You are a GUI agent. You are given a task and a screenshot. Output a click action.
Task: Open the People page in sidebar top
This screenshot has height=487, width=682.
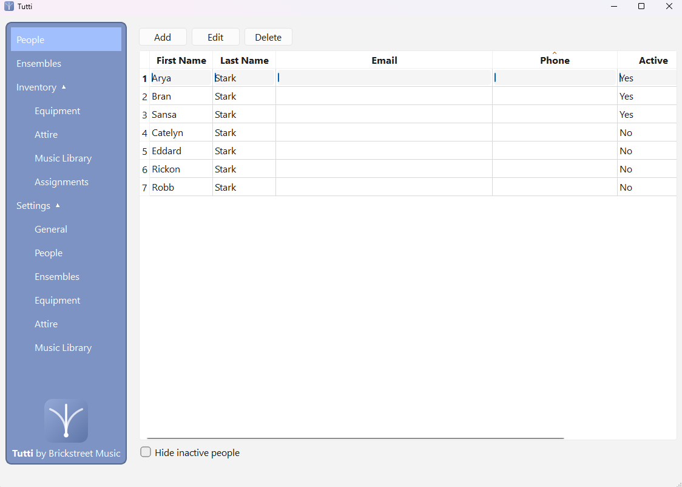[x=66, y=39]
